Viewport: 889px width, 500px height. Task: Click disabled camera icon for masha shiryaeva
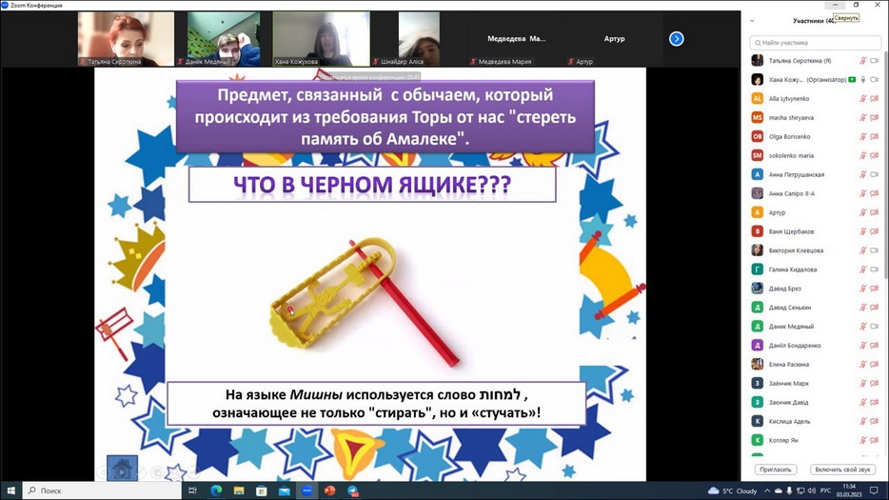[874, 117]
